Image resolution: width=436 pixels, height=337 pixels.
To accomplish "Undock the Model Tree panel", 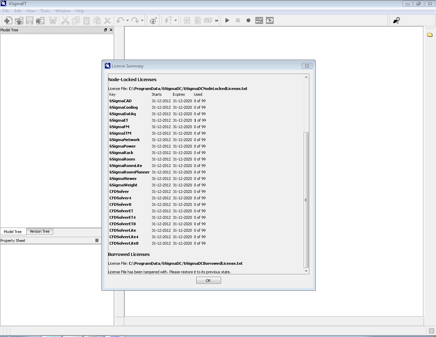I will (106, 30).
